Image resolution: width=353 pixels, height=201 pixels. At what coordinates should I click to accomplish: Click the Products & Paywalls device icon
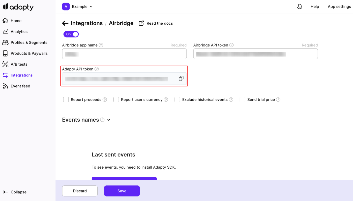tap(5, 53)
